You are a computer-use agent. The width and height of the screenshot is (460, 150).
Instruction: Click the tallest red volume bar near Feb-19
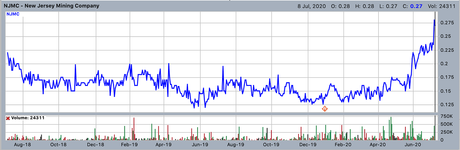(x=134, y=129)
